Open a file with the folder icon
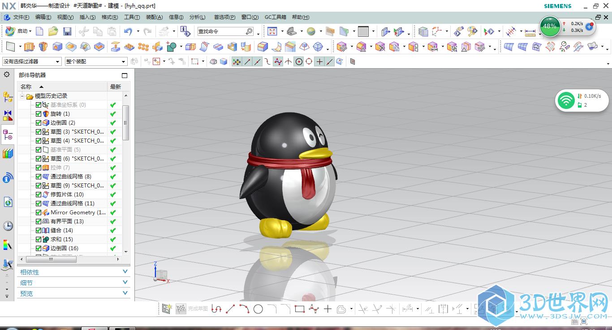The image size is (612, 330). (53, 31)
